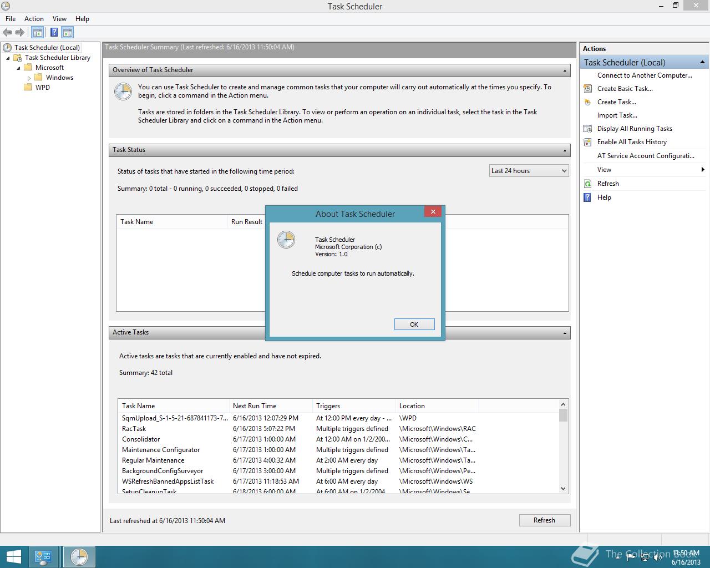Collapse the Active Tasks section
This screenshot has height=568, width=710.
click(565, 333)
